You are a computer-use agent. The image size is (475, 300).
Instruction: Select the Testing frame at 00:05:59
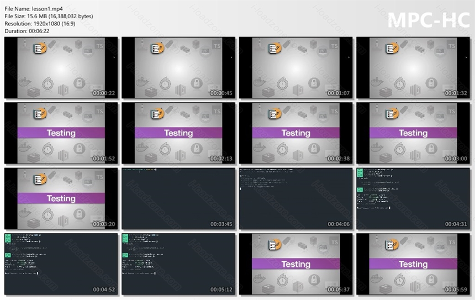click(413, 264)
